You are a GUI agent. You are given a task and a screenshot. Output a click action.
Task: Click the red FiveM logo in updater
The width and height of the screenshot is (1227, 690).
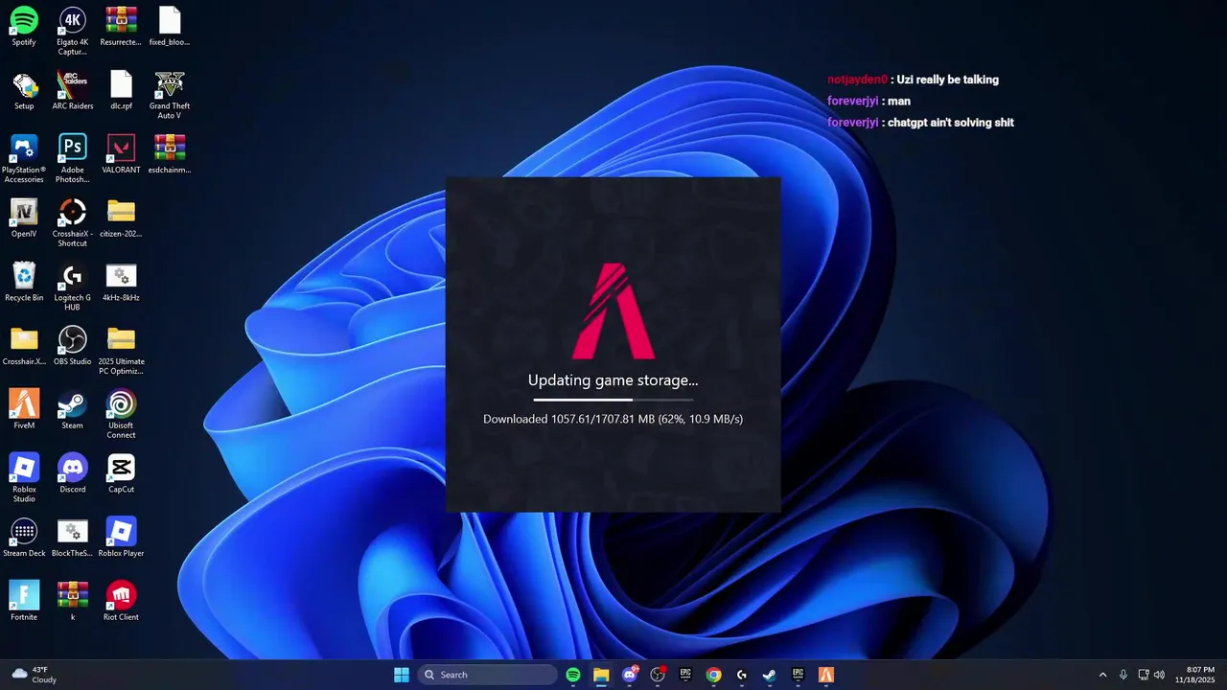[x=613, y=311]
